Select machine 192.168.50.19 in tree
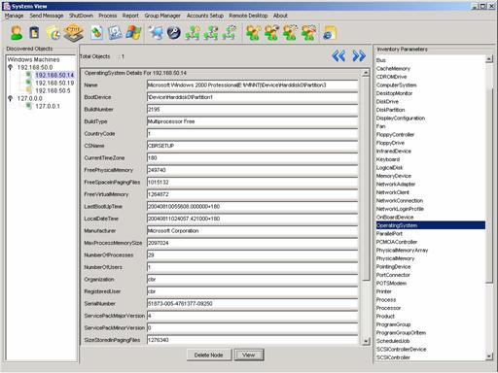Screen dimensions: 498x373 click(54, 83)
